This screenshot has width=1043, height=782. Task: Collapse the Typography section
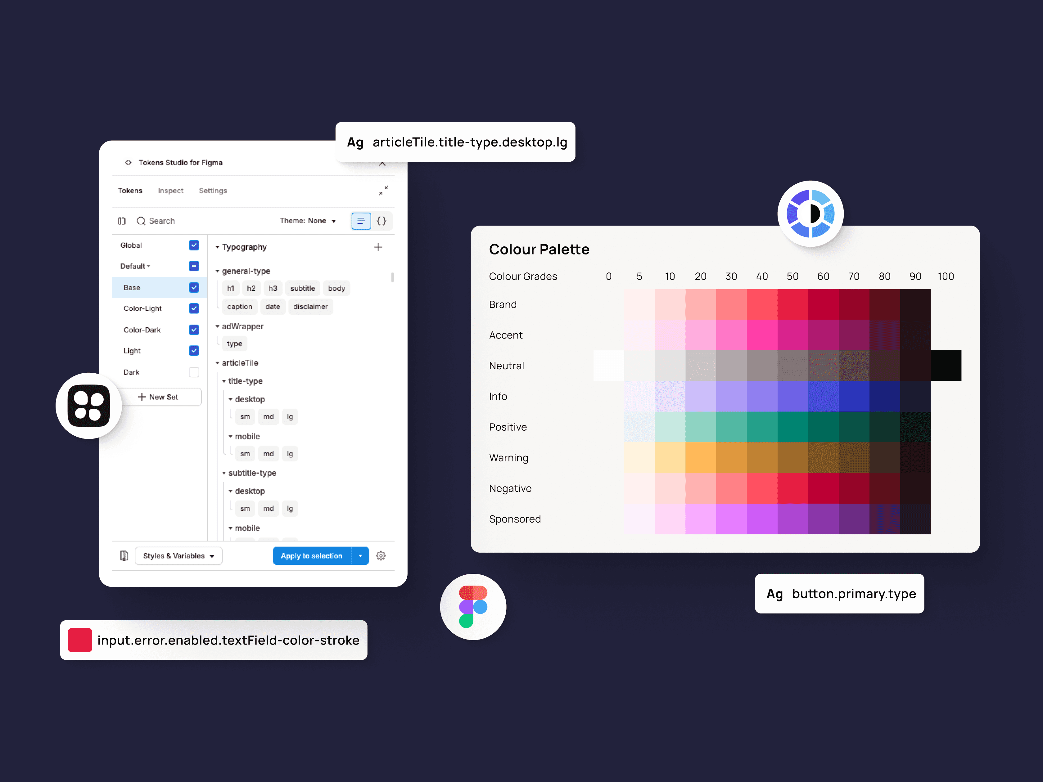217,247
